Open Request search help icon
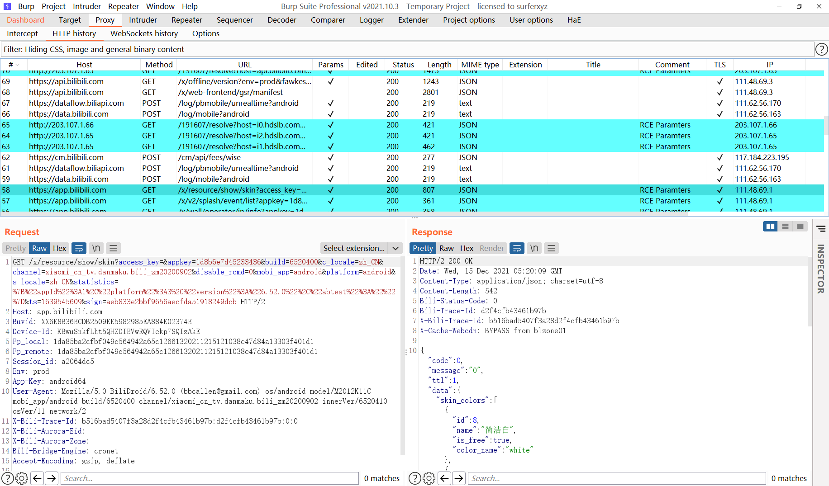This screenshot has width=829, height=486. [x=8, y=478]
